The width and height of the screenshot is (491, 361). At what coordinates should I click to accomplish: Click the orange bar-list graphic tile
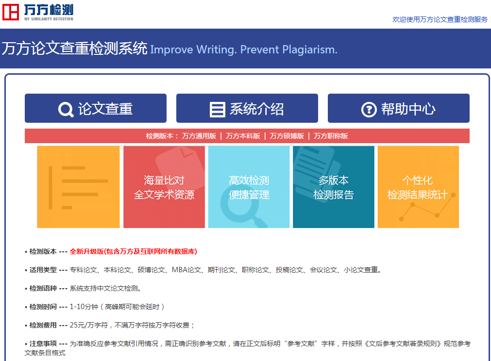point(78,187)
